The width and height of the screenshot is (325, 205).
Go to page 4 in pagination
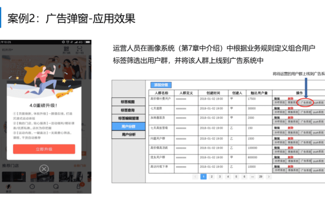(x=228, y=177)
